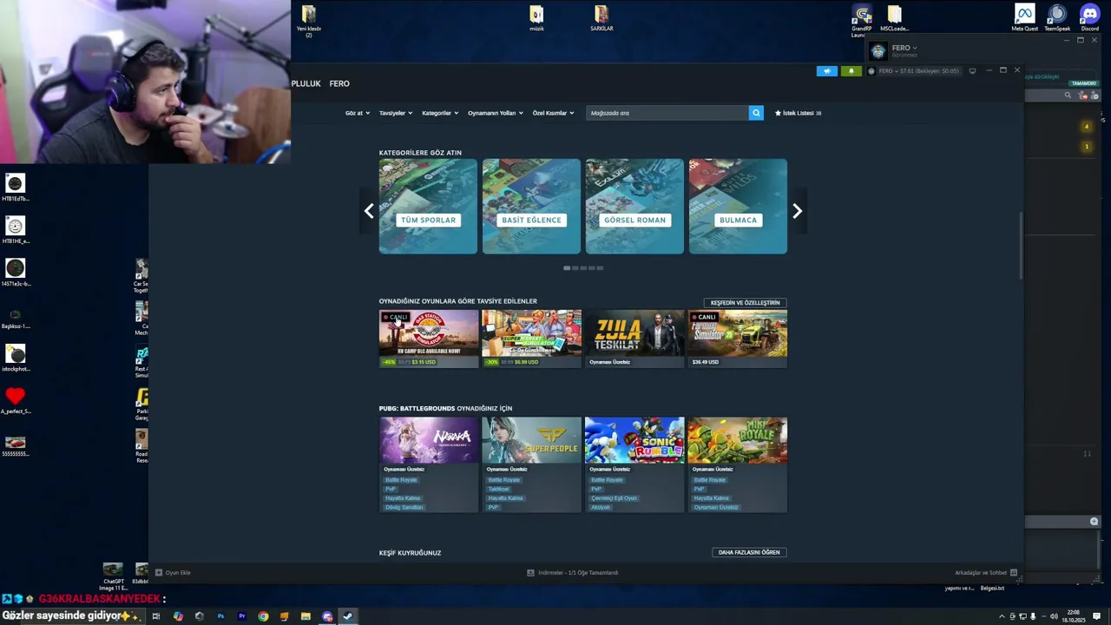Expand the Özel Kısımlar dropdown

[553, 113]
